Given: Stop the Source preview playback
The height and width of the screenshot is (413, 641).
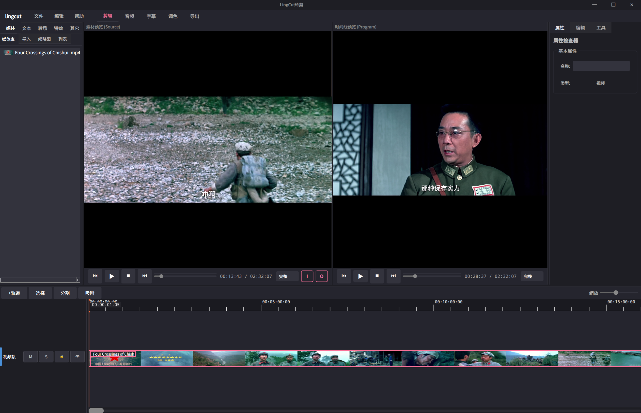Looking at the screenshot, I should pyautogui.click(x=128, y=276).
